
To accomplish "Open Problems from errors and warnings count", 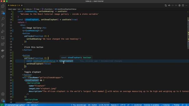I will pyautogui.click(x=35, y=105).
